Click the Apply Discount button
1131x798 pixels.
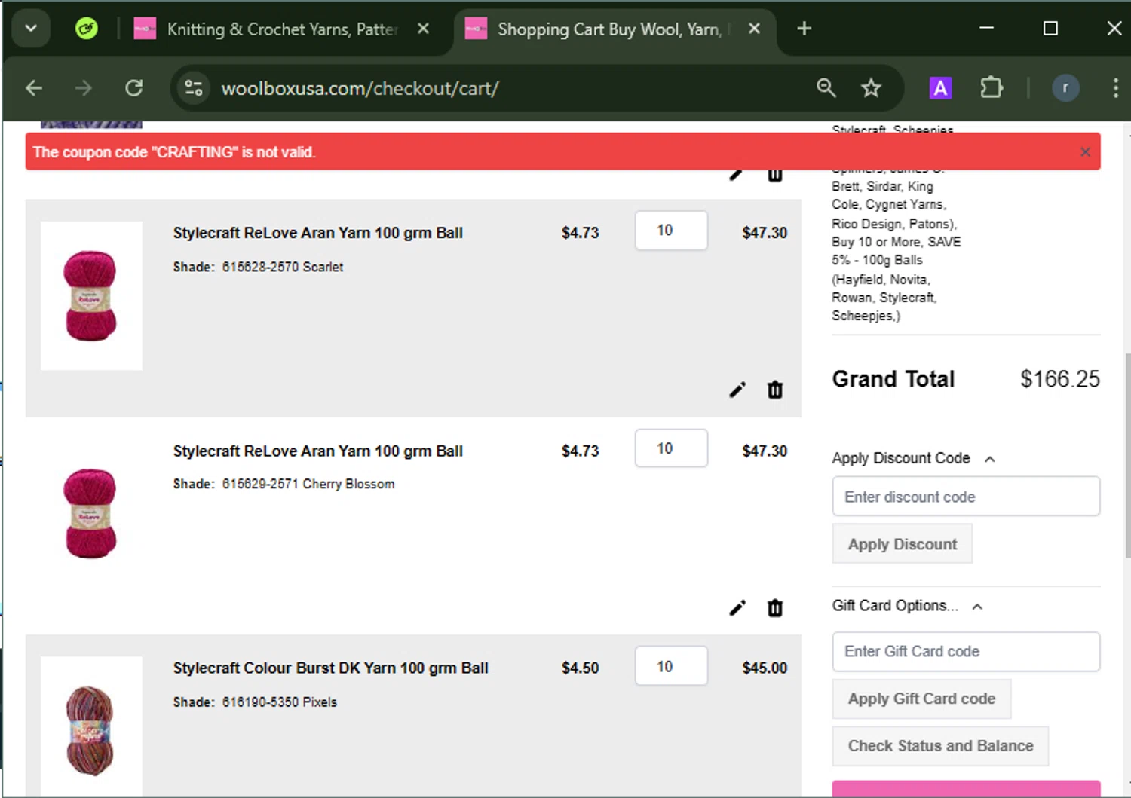tap(903, 544)
